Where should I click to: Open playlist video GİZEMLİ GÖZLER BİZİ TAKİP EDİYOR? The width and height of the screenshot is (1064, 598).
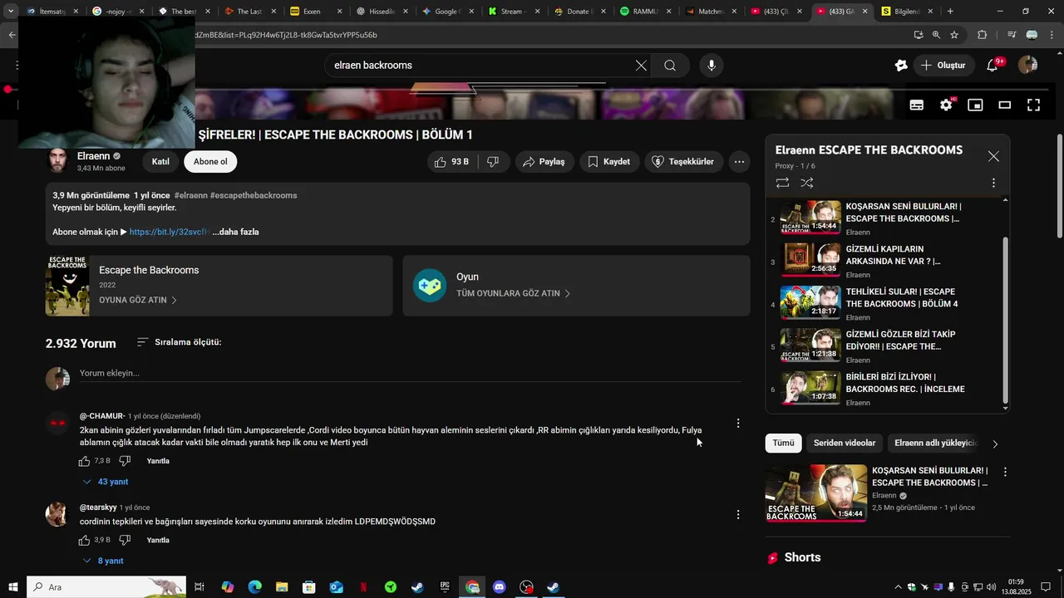[885, 347]
